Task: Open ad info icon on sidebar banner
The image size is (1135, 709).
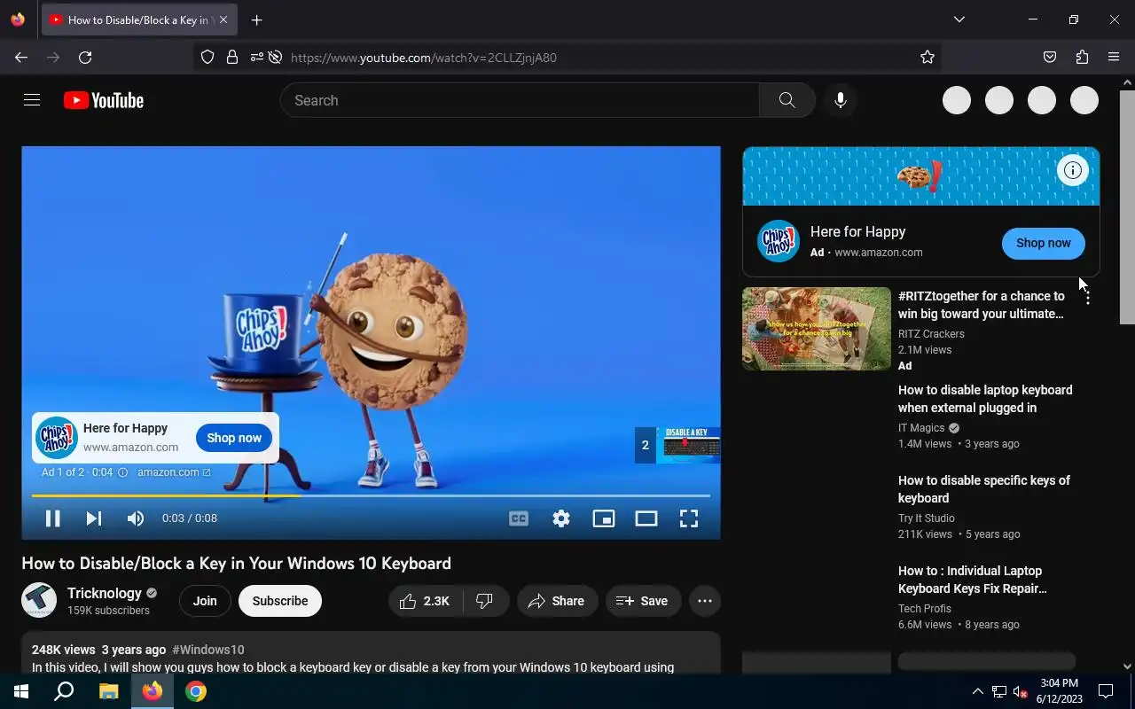Action: 1073,170
